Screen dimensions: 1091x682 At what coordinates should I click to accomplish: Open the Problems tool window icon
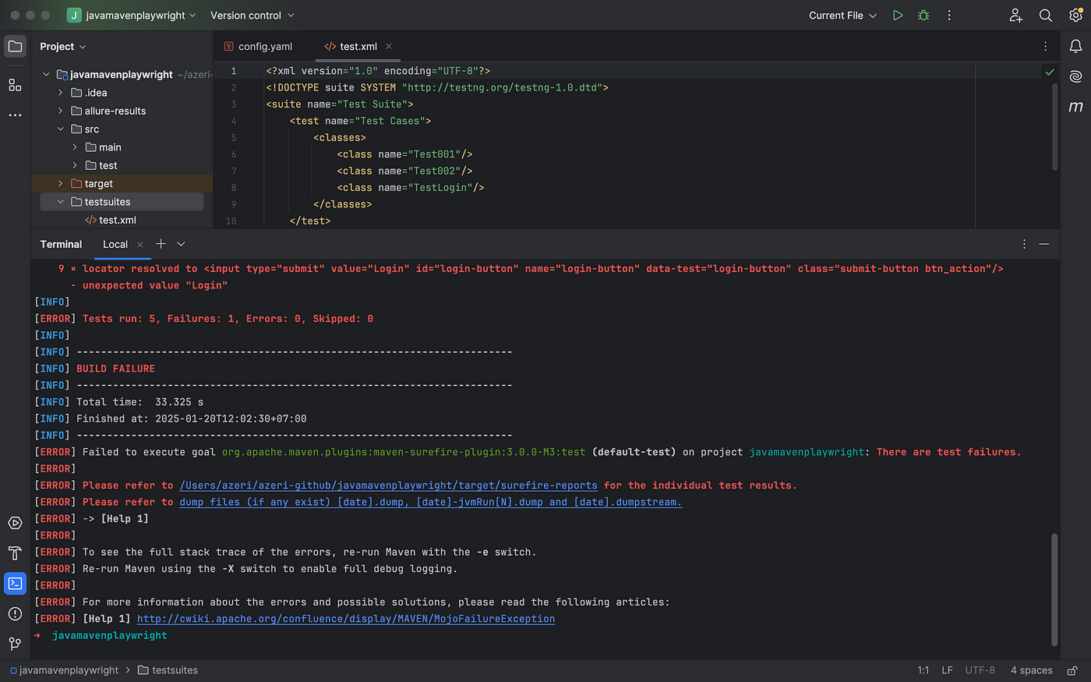15,613
